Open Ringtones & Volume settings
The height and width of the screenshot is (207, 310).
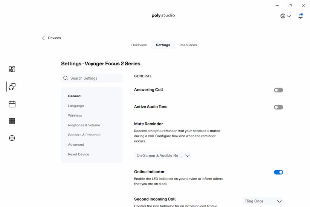pyautogui.click(x=84, y=125)
